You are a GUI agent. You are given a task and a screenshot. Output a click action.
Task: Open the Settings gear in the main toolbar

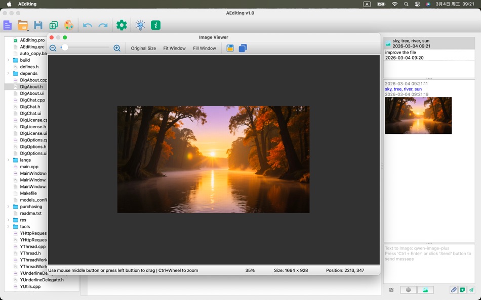pos(121,25)
